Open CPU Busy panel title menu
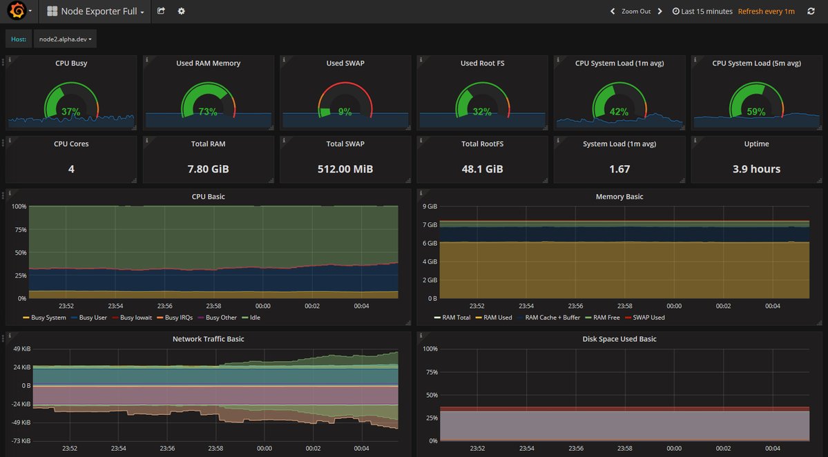Screen dimensions: 828x457 [71, 64]
